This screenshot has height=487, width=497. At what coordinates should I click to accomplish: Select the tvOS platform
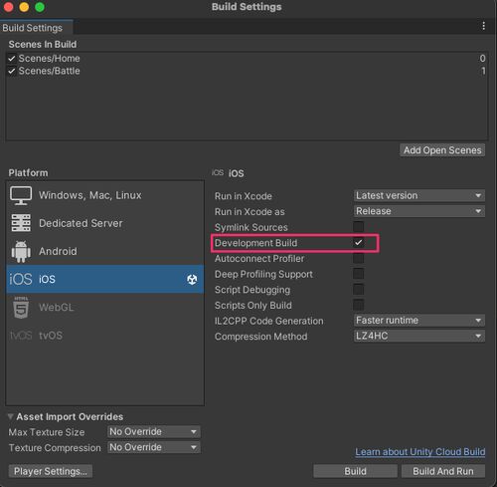click(104, 336)
